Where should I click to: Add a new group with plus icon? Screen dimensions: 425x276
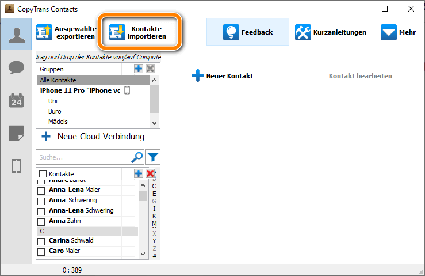pyautogui.click(x=139, y=69)
